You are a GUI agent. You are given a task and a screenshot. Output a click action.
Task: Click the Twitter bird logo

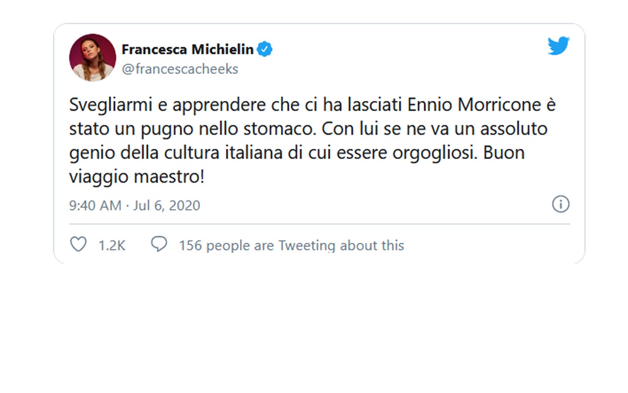559,46
